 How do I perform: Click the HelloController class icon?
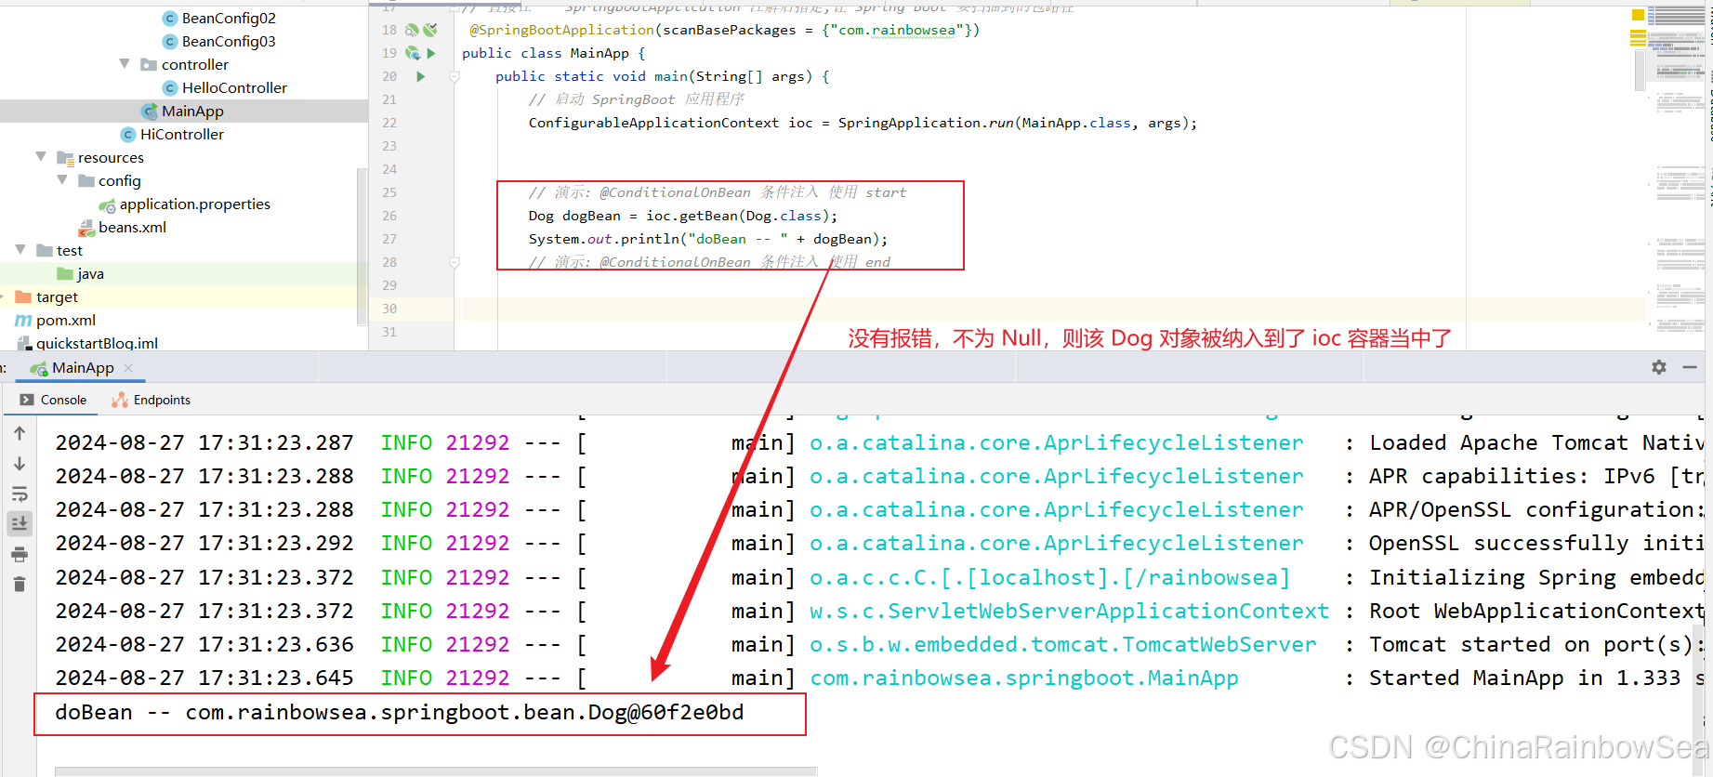click(170, 87)
